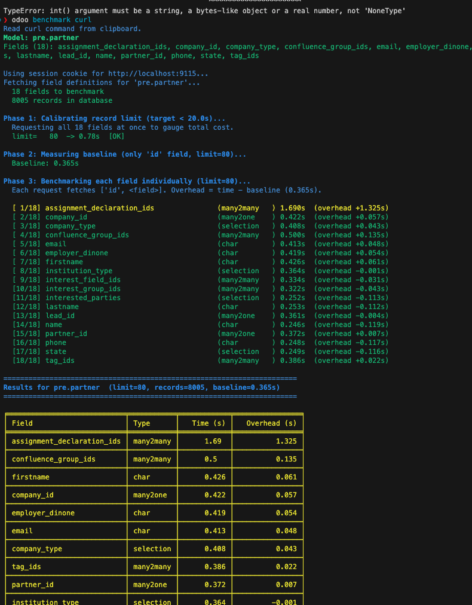The image size is (472, 605).
Task: Click the 'Phase 1: Calibrating record limit' heading
Action: [114, 118]
